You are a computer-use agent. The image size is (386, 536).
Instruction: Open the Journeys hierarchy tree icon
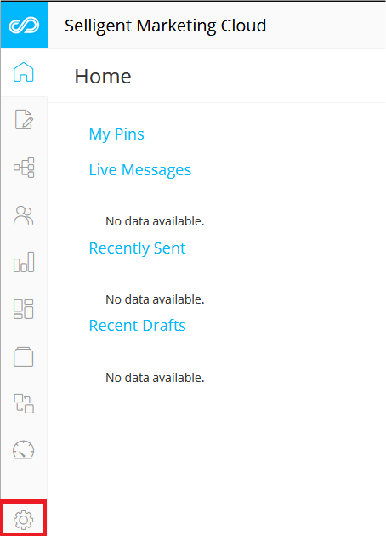tap(24, 167)
